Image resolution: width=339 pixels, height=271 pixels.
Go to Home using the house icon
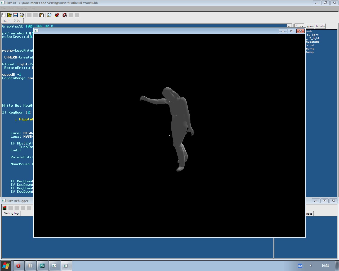pos(64,15)
